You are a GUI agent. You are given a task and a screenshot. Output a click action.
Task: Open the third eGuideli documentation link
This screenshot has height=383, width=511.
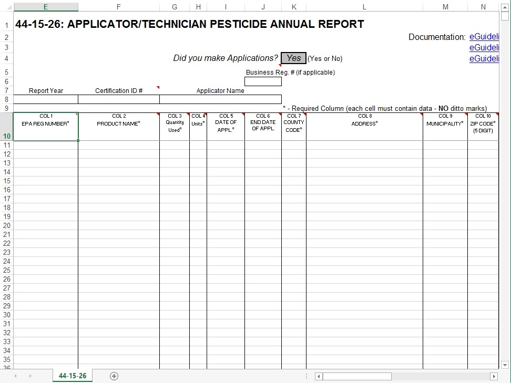click(x=484, y=59)
